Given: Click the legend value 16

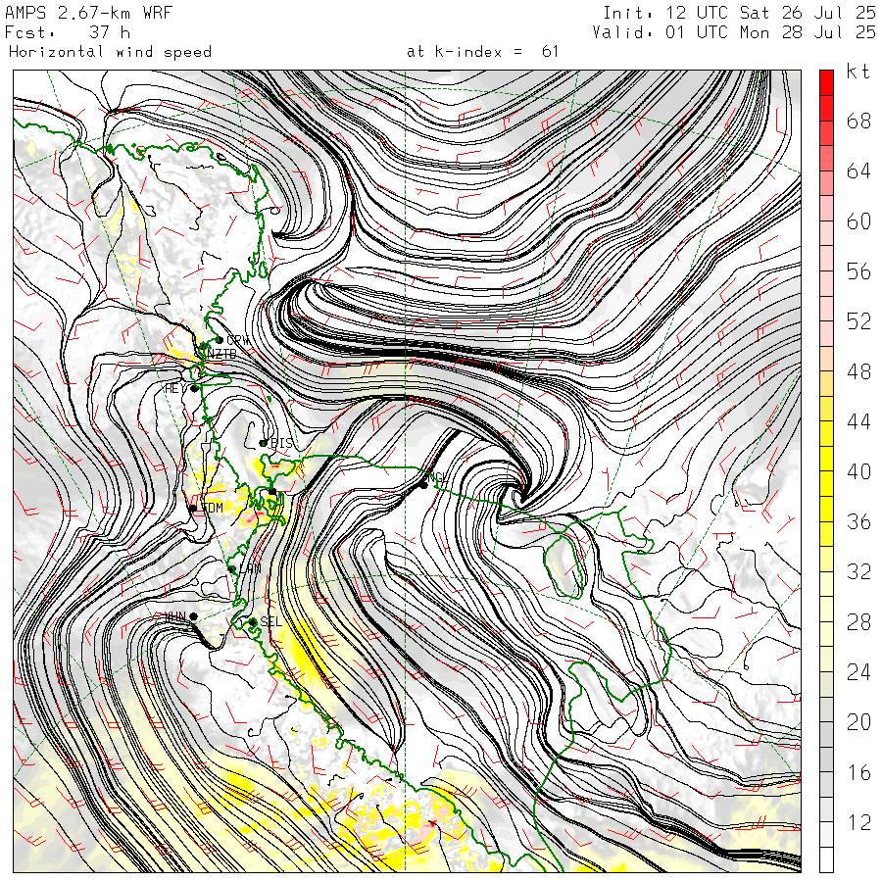Looking at the screenshot, I should tap(858, 772).
